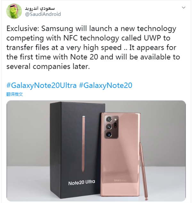Open the #GalaxyNote20Ultra hashtag

[41, 85]
